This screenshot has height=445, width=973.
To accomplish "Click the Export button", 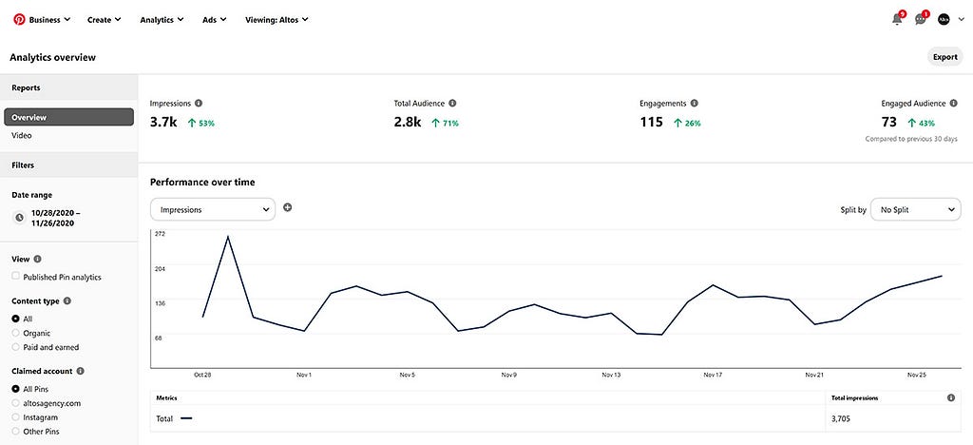I will coord(945,57).
